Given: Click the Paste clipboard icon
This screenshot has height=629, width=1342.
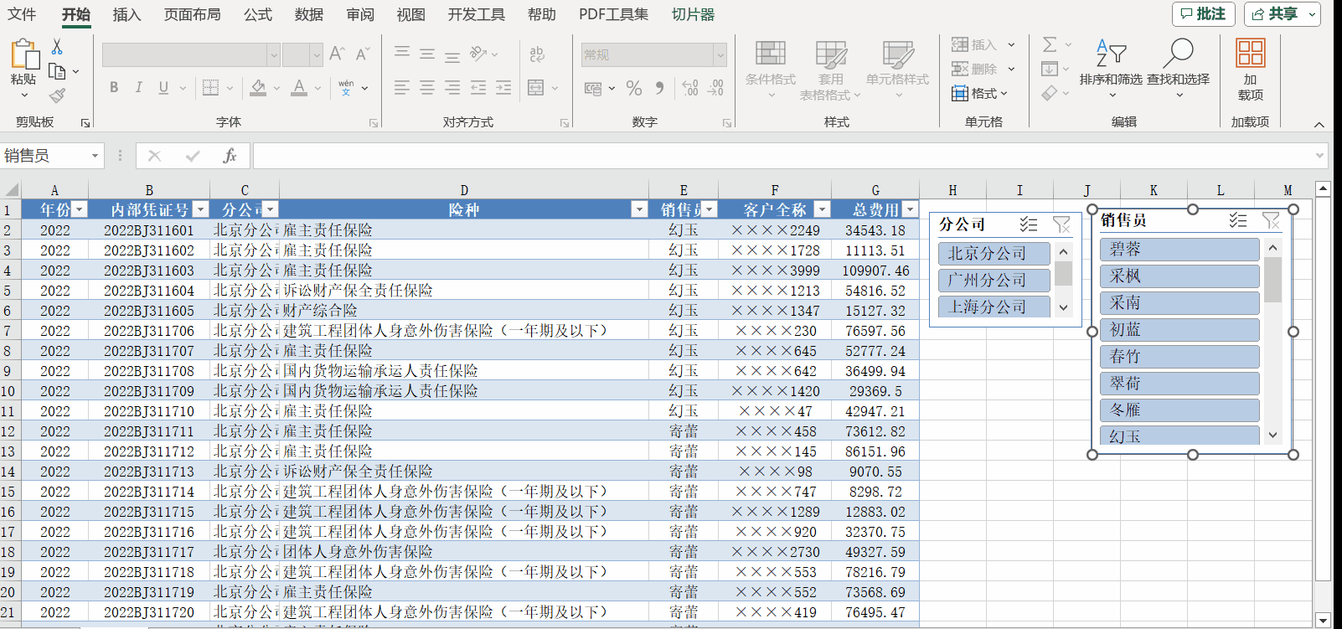Looking at the screenshot, I should [23, 55].
